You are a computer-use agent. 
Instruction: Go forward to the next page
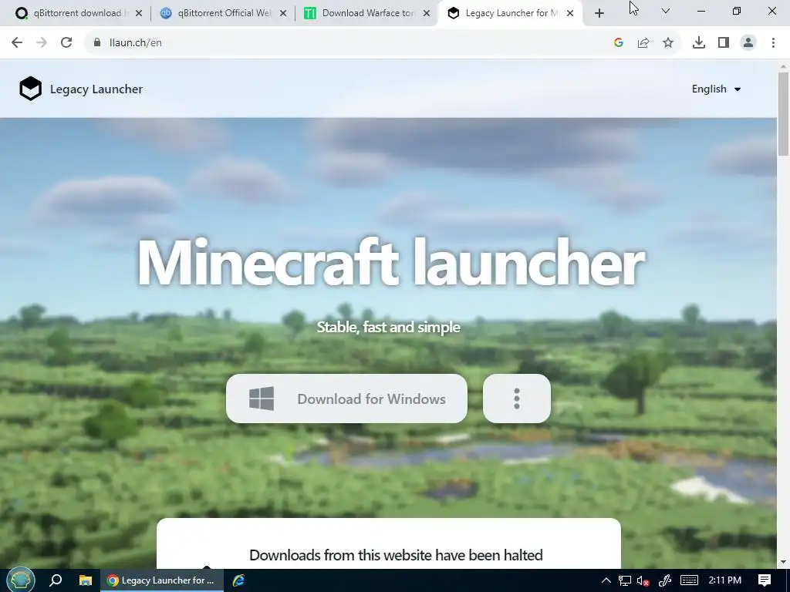(42, 43)
